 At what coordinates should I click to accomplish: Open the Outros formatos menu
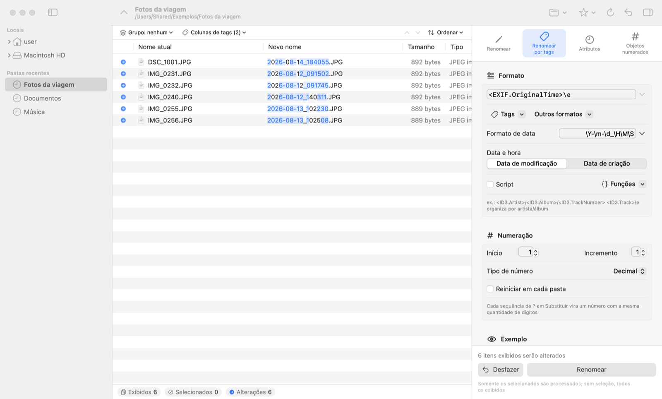[x=563, y=114]
